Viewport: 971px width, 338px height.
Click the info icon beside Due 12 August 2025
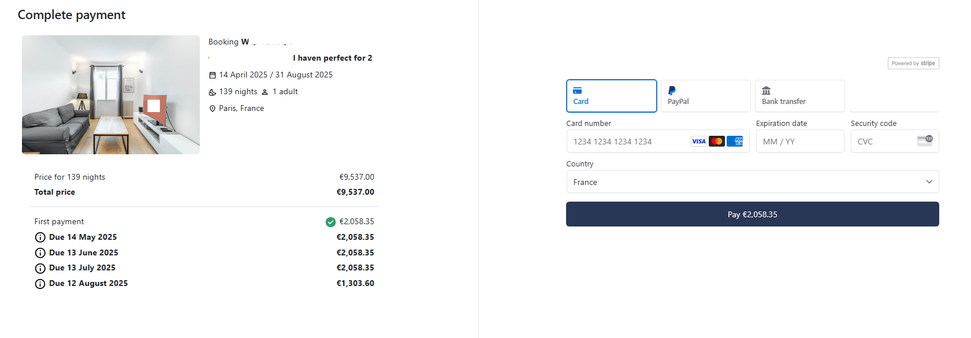(40, 284)
